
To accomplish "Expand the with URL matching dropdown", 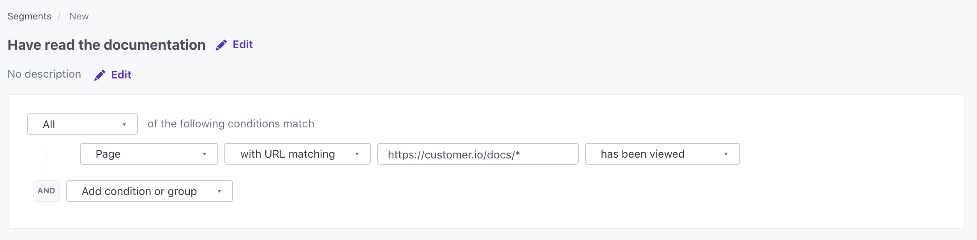I will point(298,154).
